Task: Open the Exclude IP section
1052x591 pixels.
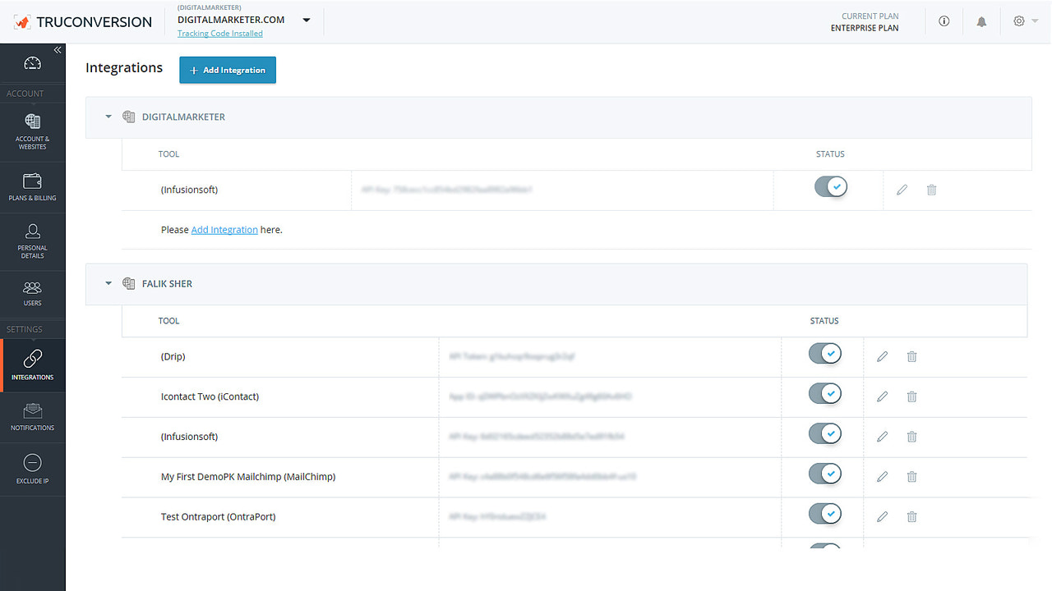Action: click(x=32, y=469)
